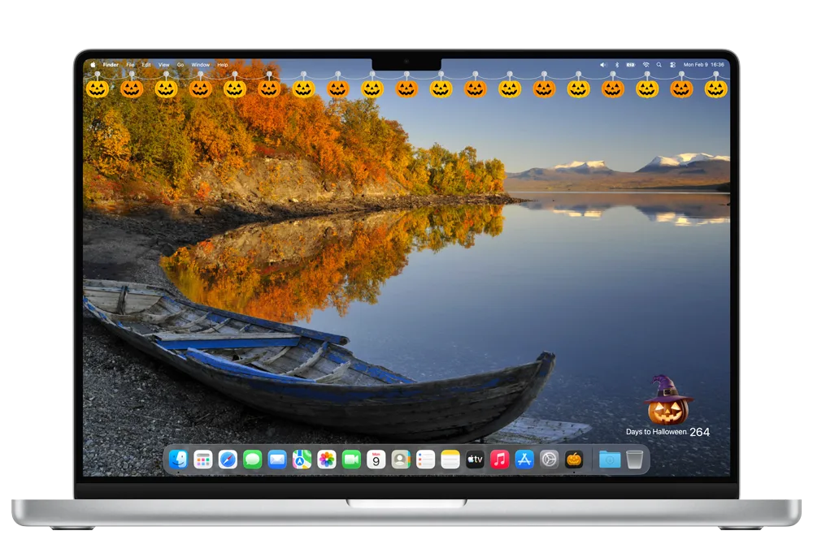Image resolution: width=813 pixels, height=535 pixels.
Task: Check the battery status icon
Action: (x=631, y=65)
